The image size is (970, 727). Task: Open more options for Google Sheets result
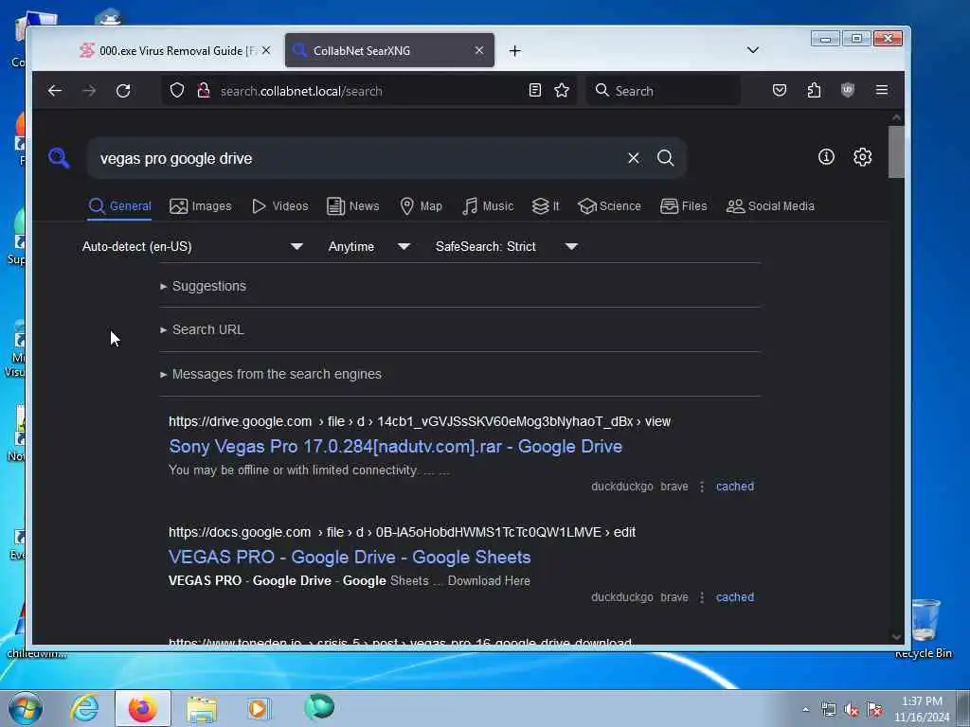click(702, 597)
